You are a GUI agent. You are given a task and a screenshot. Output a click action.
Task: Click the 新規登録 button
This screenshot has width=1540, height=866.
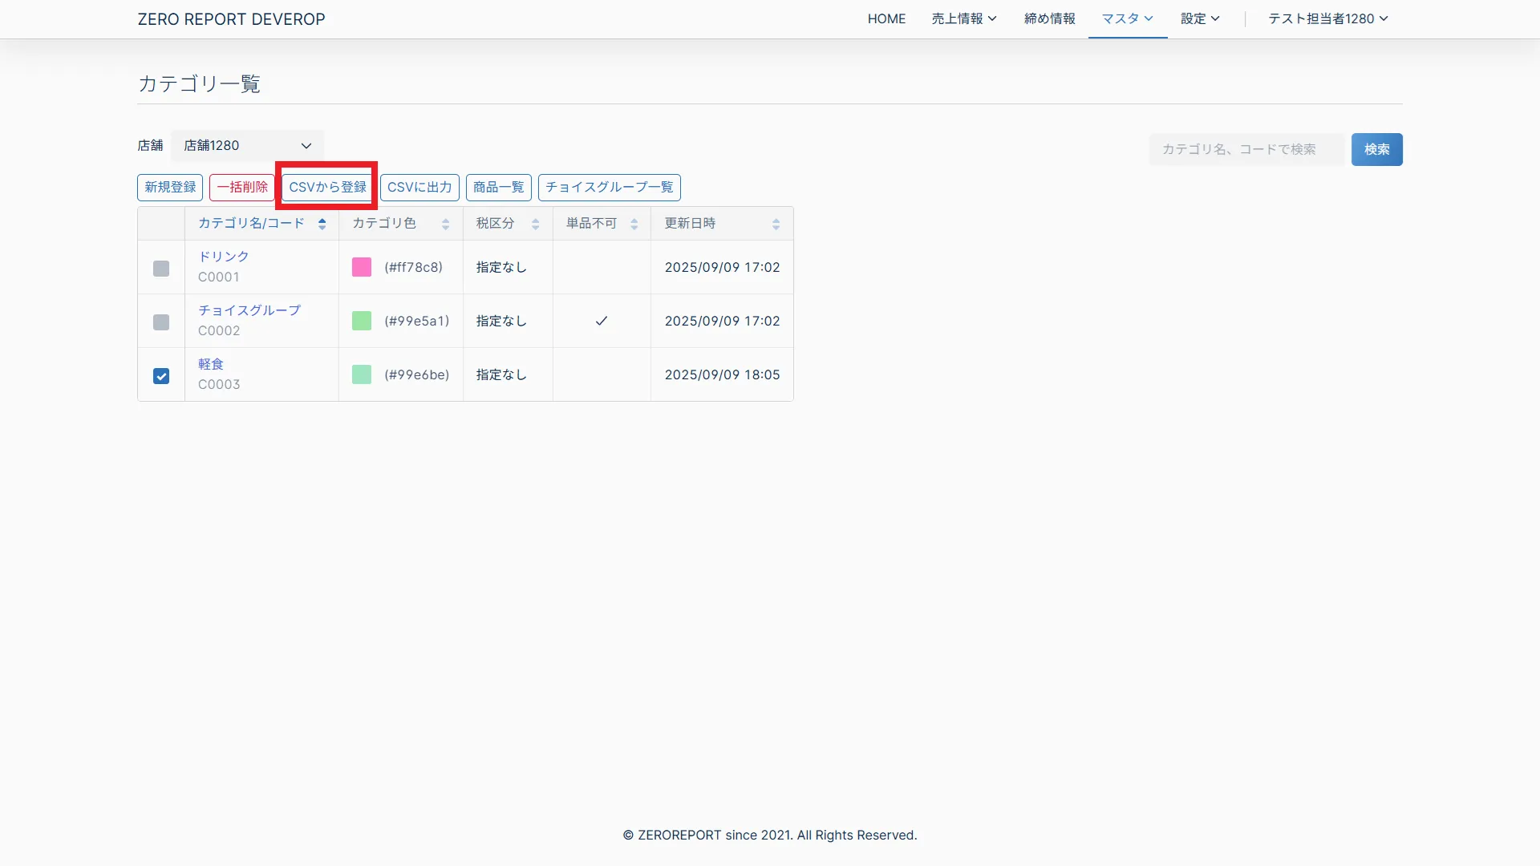(x=170, y=187)
